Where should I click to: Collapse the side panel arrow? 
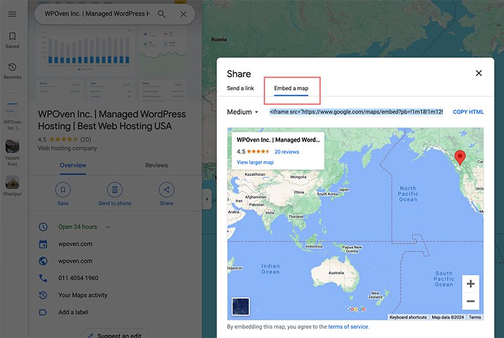207,199
